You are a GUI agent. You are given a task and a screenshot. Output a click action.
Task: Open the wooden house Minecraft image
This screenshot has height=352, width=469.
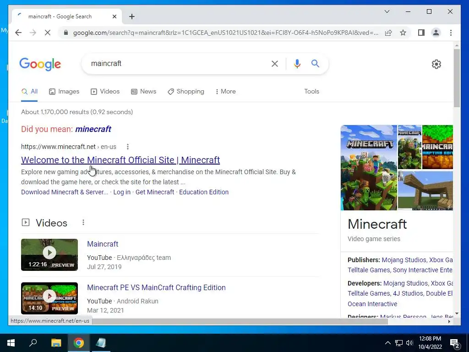[425, 191]
